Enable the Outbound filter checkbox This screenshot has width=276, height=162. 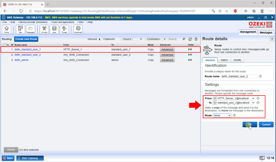tap(117, 39)
